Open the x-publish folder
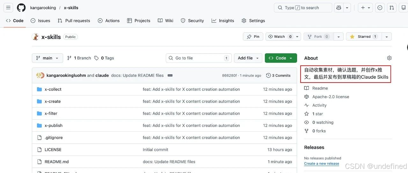This screenshot has width=408, height=173. (x=54, y=125)
